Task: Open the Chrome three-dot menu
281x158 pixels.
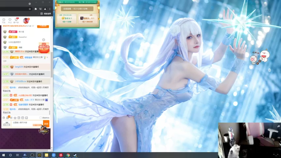Action: [50, 9]
